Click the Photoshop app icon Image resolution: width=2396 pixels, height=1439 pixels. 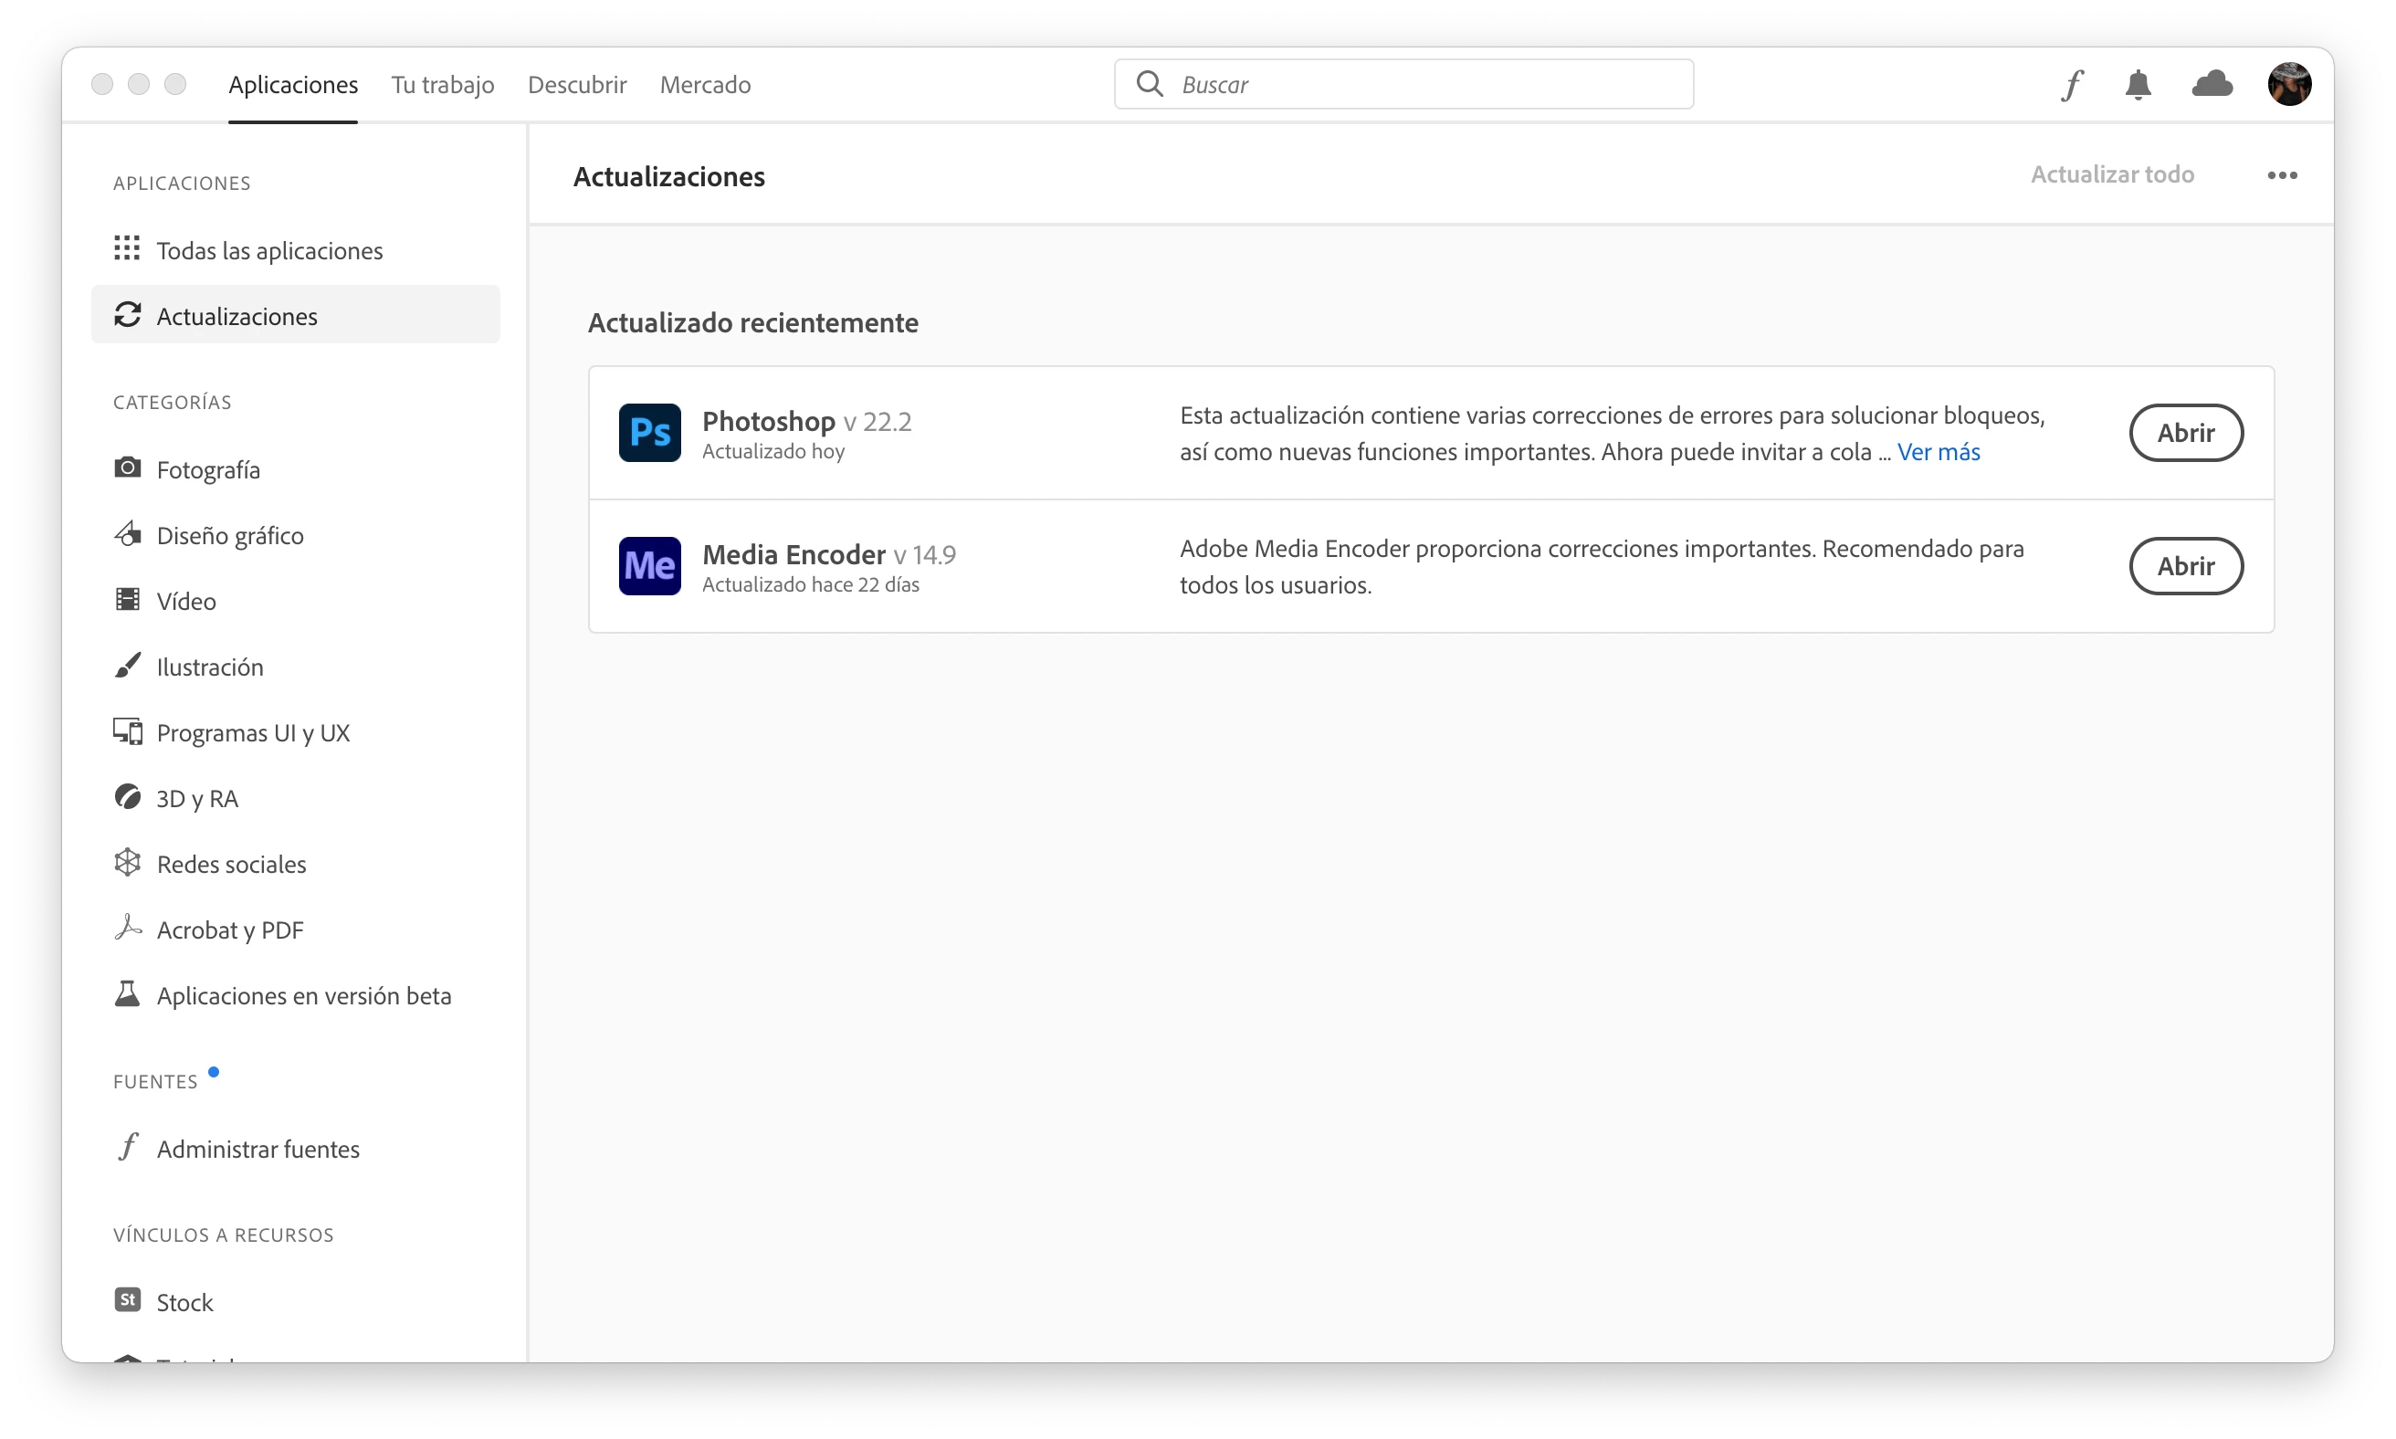649,433
